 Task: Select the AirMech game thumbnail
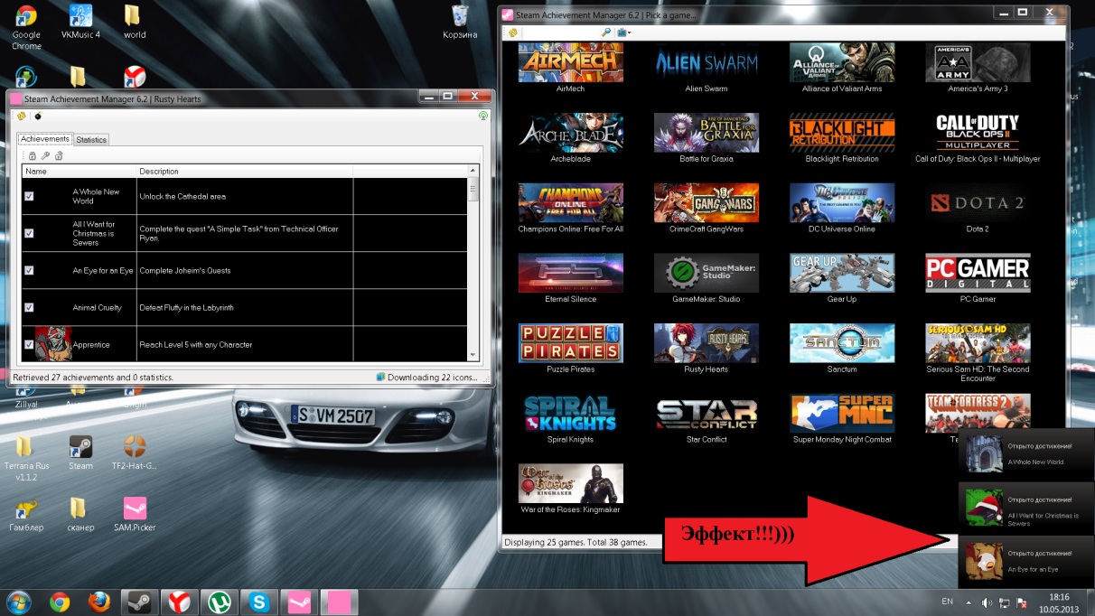(570, 62)
